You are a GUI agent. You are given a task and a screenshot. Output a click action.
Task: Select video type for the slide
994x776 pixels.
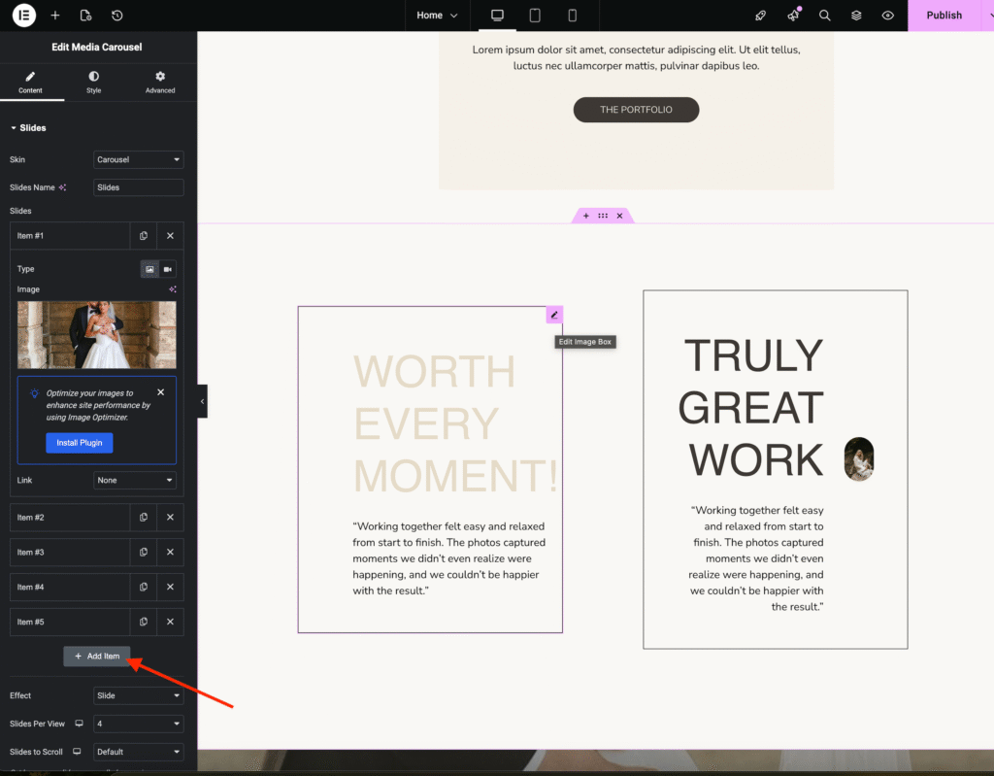pos(168,269)
